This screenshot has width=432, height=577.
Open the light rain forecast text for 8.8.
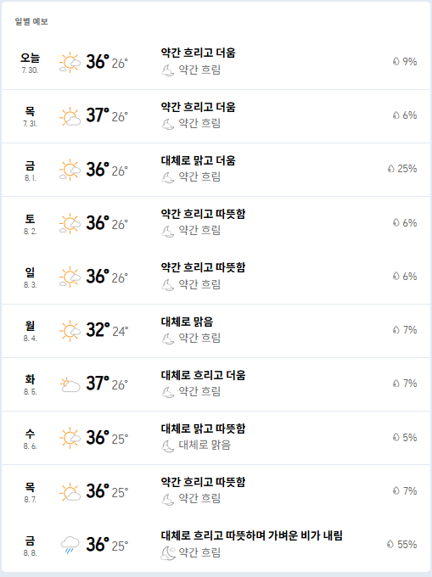point(251,535)
